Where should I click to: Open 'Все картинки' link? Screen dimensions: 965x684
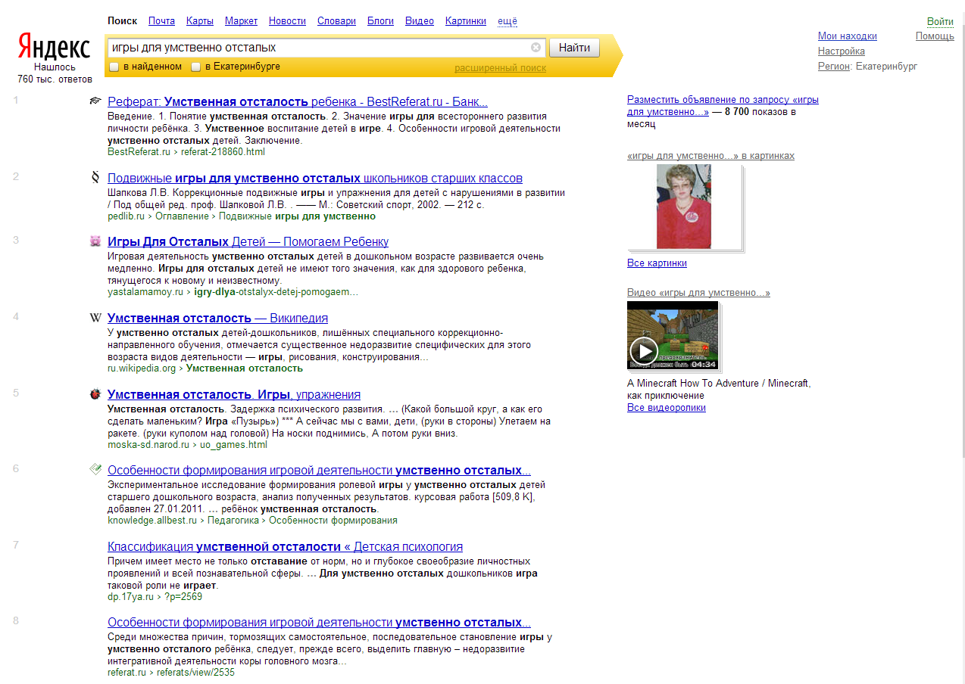coord(657,263)
